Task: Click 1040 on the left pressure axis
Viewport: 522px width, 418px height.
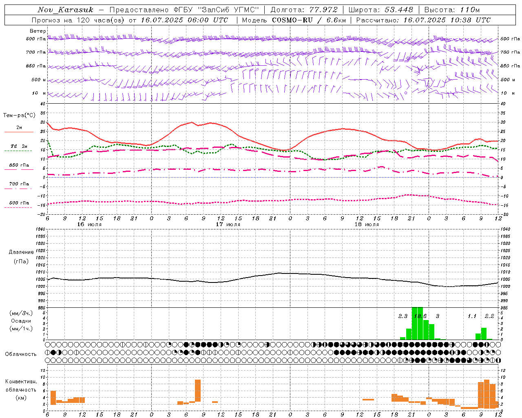Action: (40, 229)
